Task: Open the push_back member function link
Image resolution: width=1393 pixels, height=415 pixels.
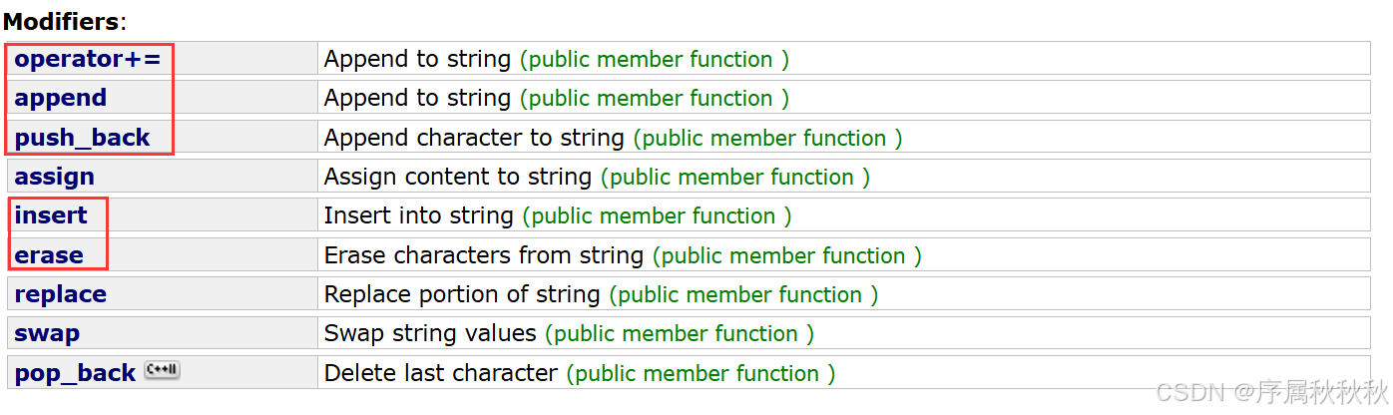Action: (82, 138)
